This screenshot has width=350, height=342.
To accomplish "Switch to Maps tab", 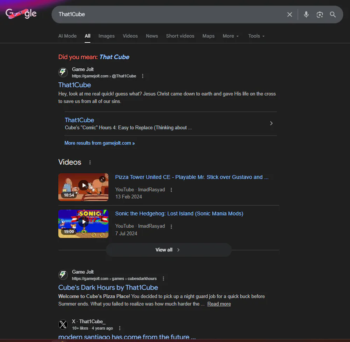I will (x=208, y=36).
